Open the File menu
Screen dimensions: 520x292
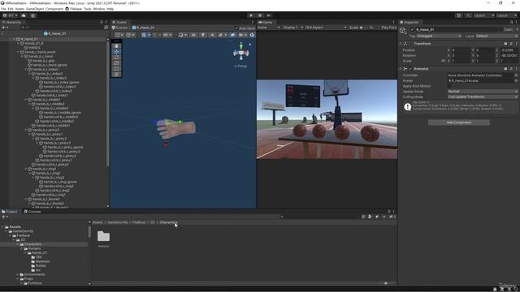[3, 9]
